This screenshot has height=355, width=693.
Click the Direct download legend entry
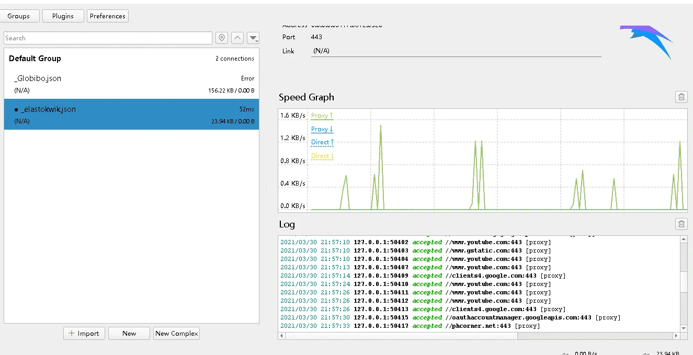[322, 156]
